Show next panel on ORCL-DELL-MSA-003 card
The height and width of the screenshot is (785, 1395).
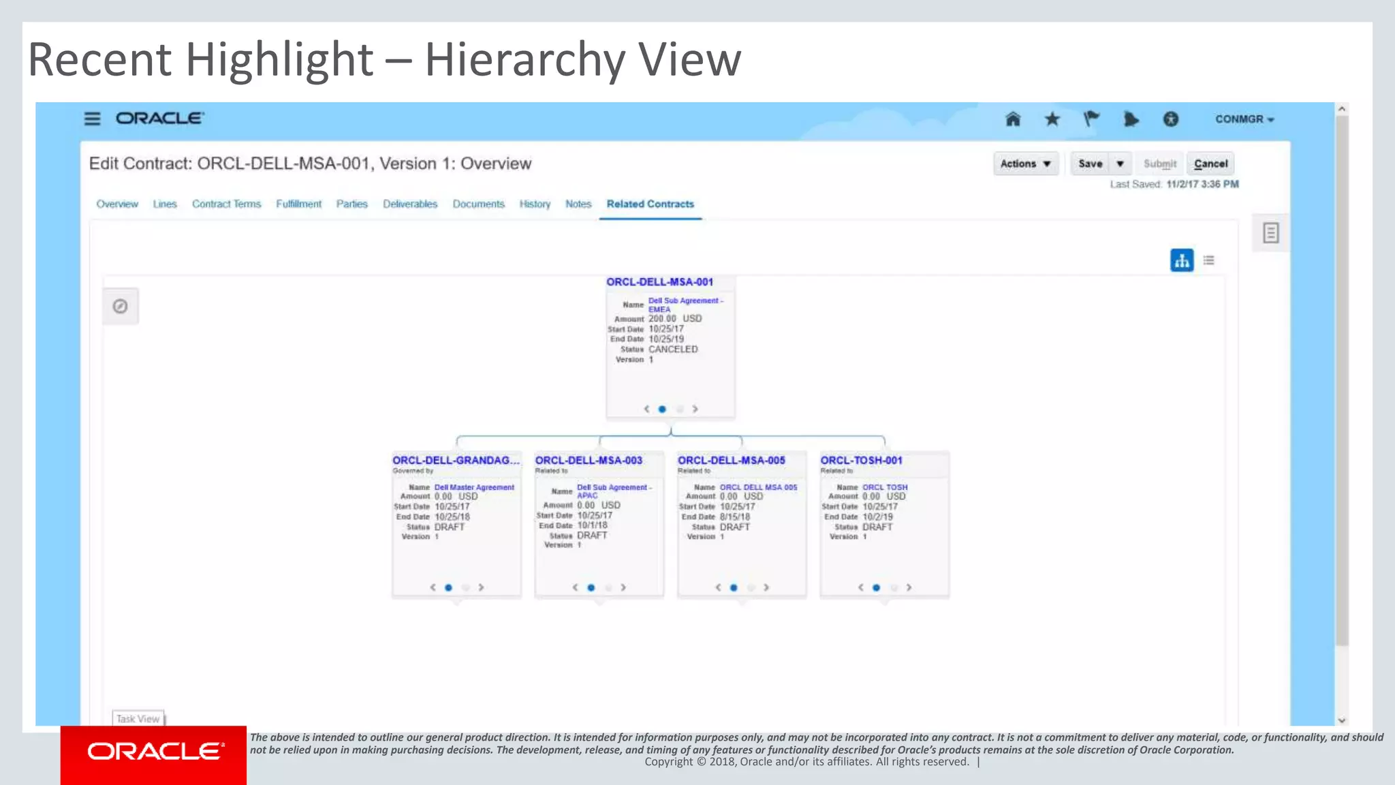click(x=624, y=587)
